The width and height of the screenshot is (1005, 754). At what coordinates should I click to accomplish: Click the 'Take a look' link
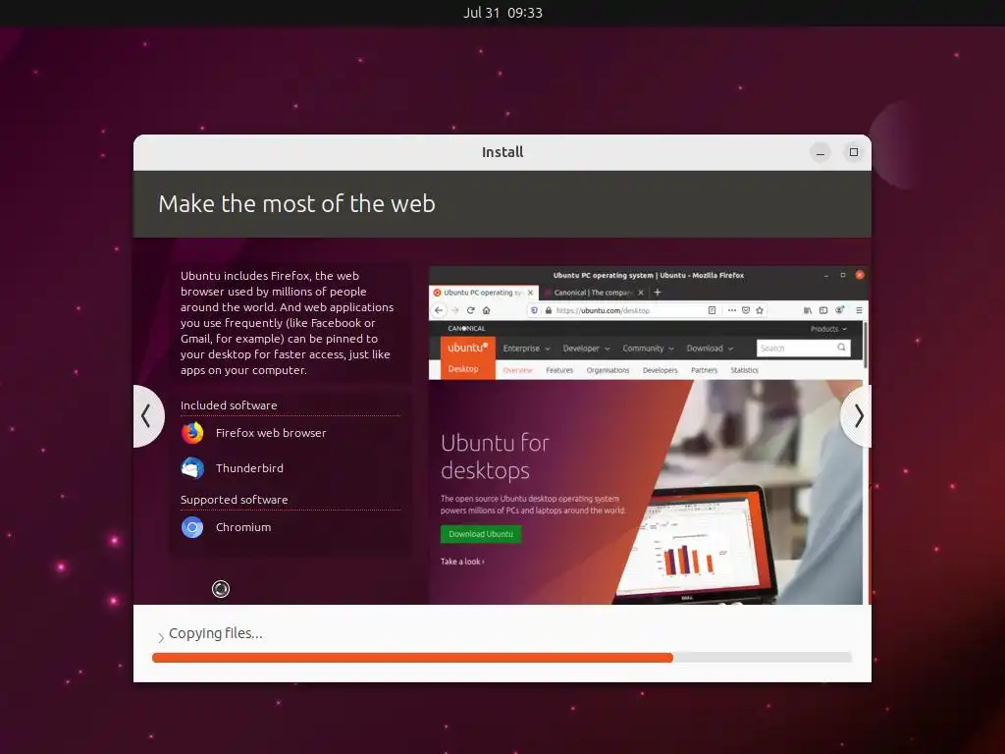pyautogui.click(x=462, y=562)
